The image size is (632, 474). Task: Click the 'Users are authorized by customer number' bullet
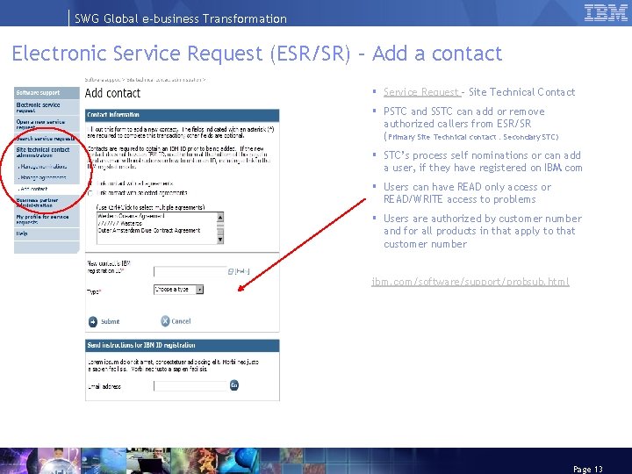[483, 231]
